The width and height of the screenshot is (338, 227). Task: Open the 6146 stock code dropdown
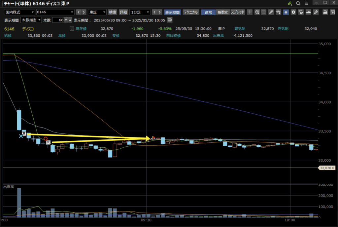[x=55, y=12]
